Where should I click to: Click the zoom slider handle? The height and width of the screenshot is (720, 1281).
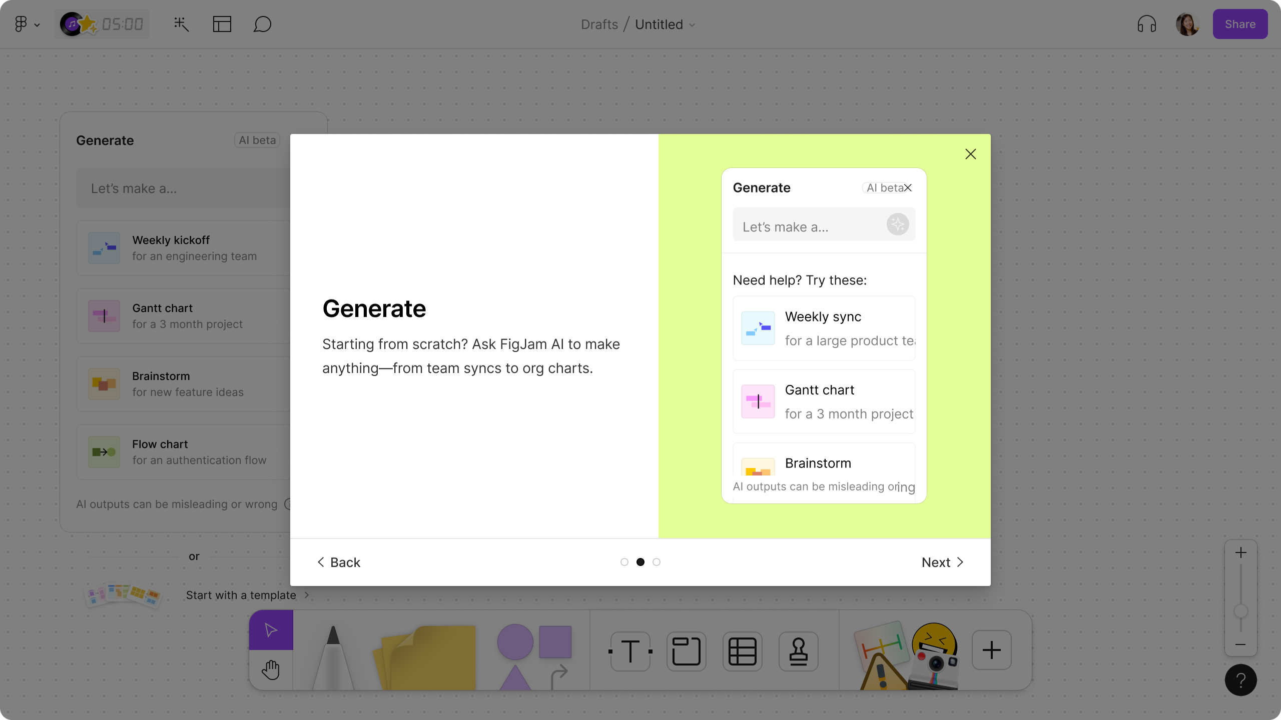pos(1241,611)
